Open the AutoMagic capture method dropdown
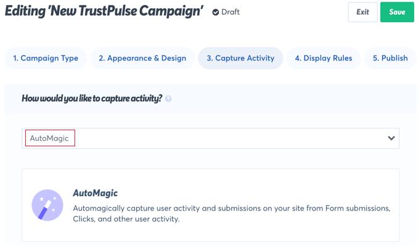419x245 pixels. tap(211, 138)
